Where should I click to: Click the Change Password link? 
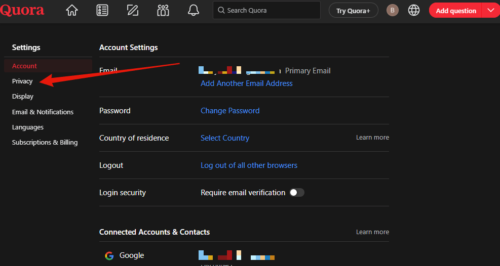tap(230, 111)
